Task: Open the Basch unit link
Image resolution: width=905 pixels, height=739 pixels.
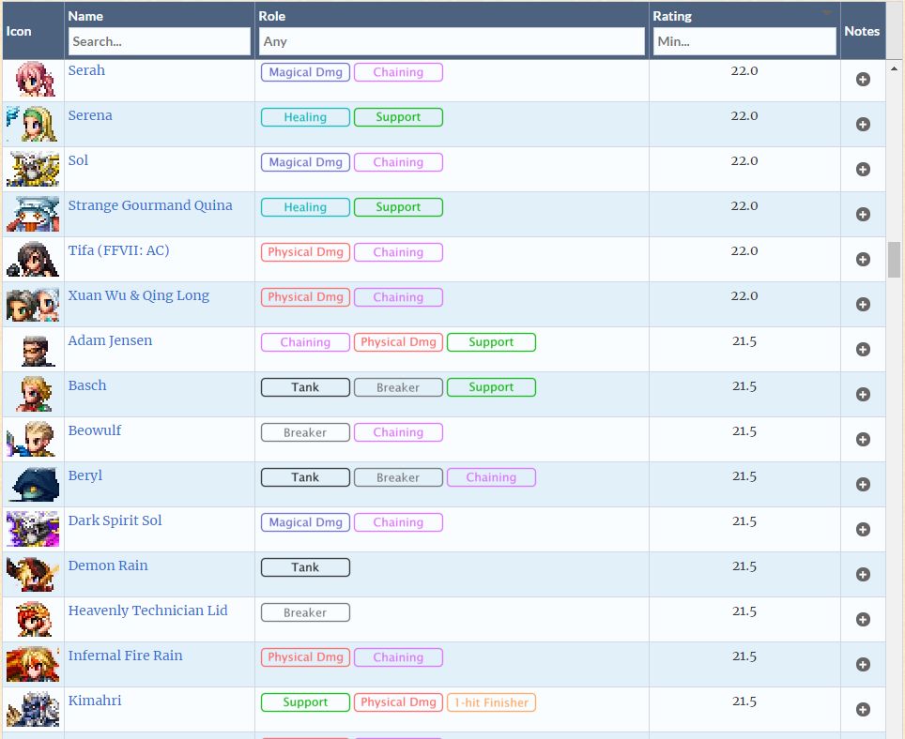Action: (87, 385)
